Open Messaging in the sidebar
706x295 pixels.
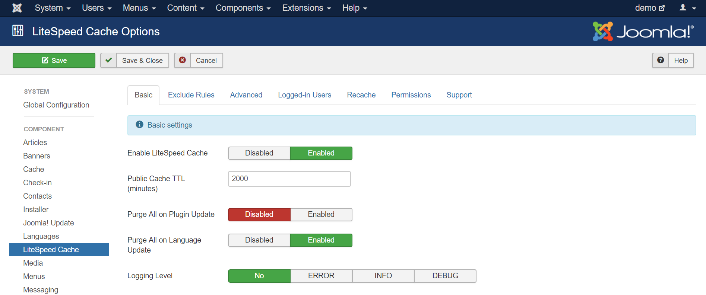tap(41, 290)
